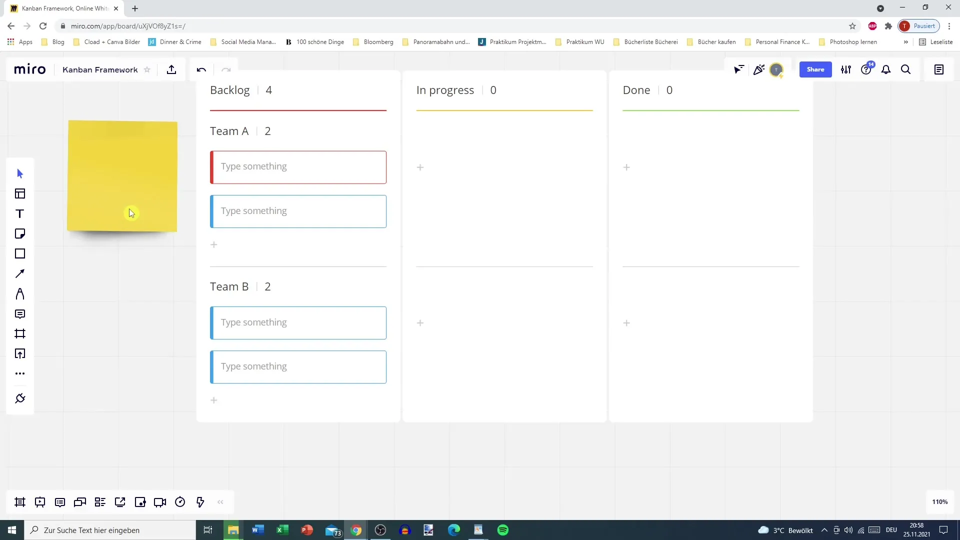
Task: Click the Kanban Framework board title
Action: (x=100, y=70)
